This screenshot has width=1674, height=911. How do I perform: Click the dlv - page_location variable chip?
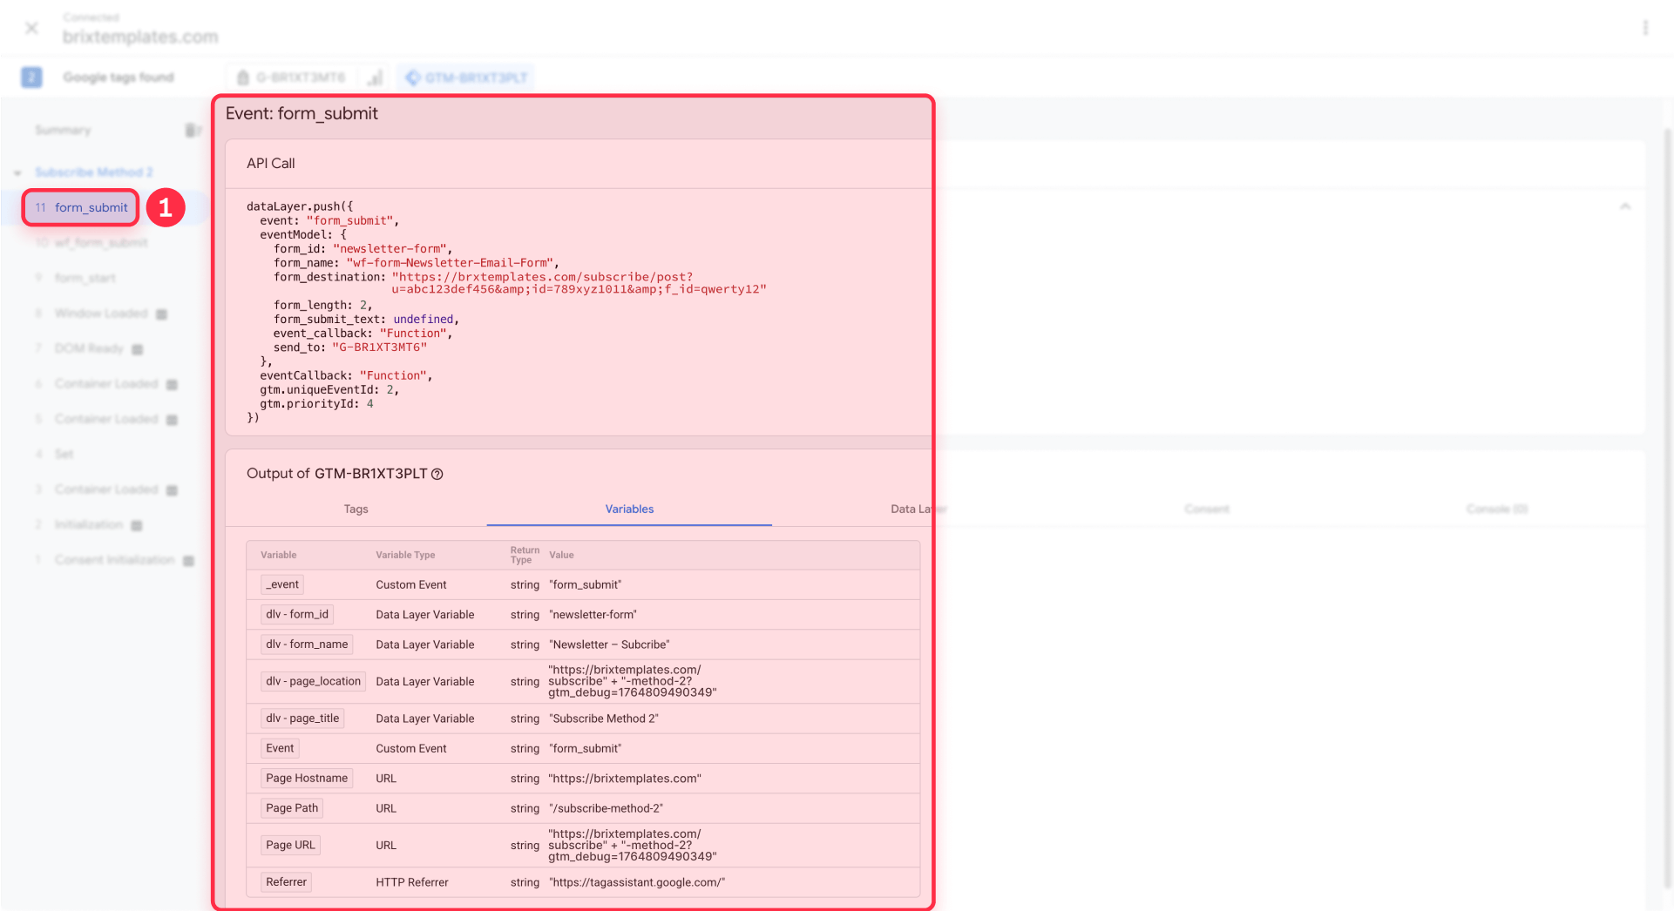click(313, 681)
